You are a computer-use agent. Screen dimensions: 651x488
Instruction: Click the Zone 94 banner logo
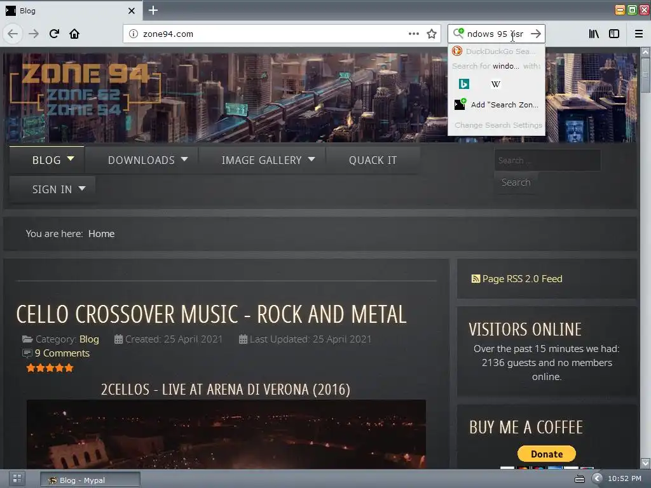[85, 89]
